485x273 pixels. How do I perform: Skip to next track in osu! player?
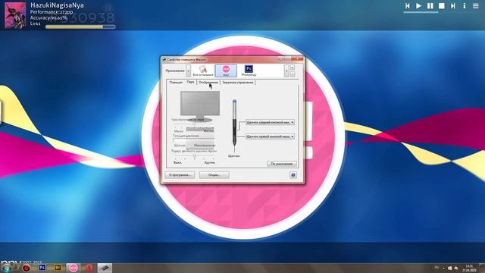click(x=453, y=6)
